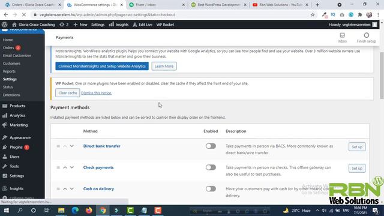Open the browser extensions puzzle icon
Screen dimensions: 384x216
[360, 14]
